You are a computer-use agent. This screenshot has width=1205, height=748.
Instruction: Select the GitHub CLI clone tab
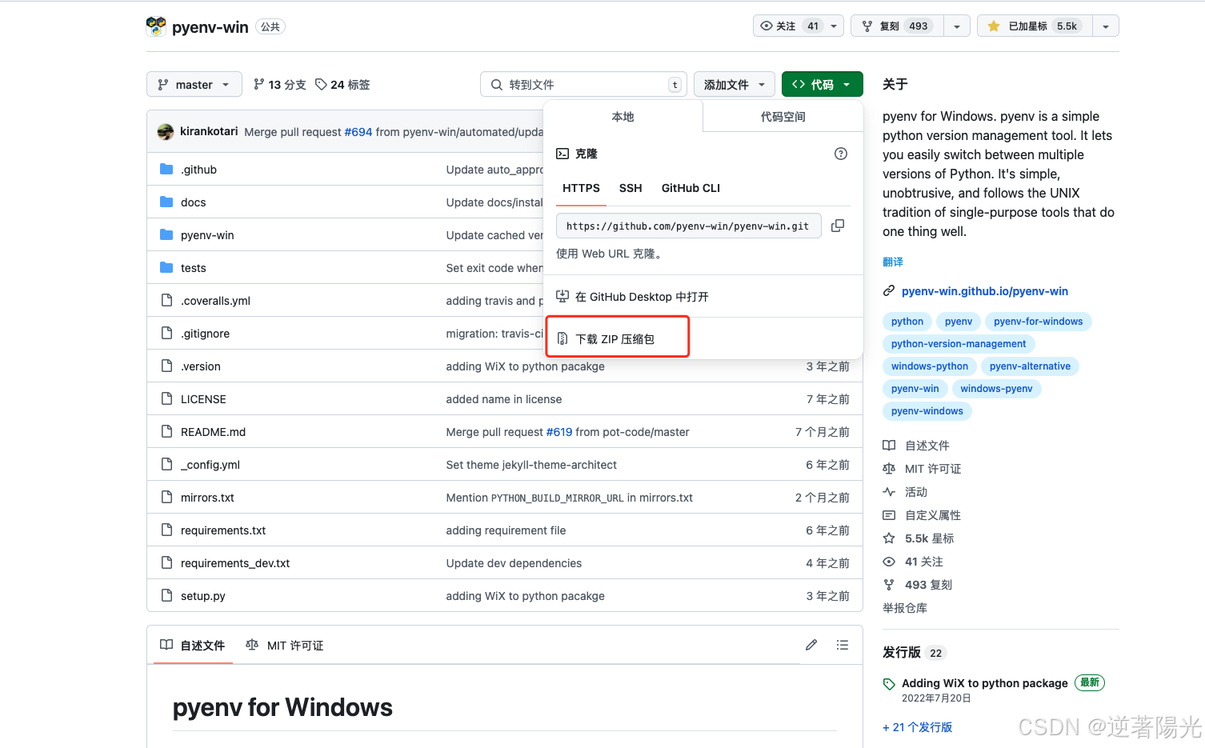[x=691, y=188]
